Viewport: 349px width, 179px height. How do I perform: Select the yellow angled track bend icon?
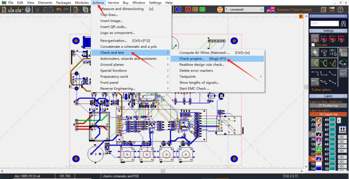pyautogui.click(x=315, y=63)
